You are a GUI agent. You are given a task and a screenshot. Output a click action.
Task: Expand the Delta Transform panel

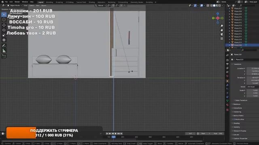[x=241, y=100]
